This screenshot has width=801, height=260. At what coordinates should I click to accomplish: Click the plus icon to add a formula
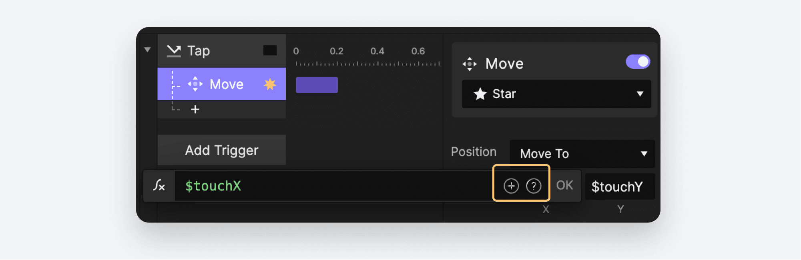511,185
